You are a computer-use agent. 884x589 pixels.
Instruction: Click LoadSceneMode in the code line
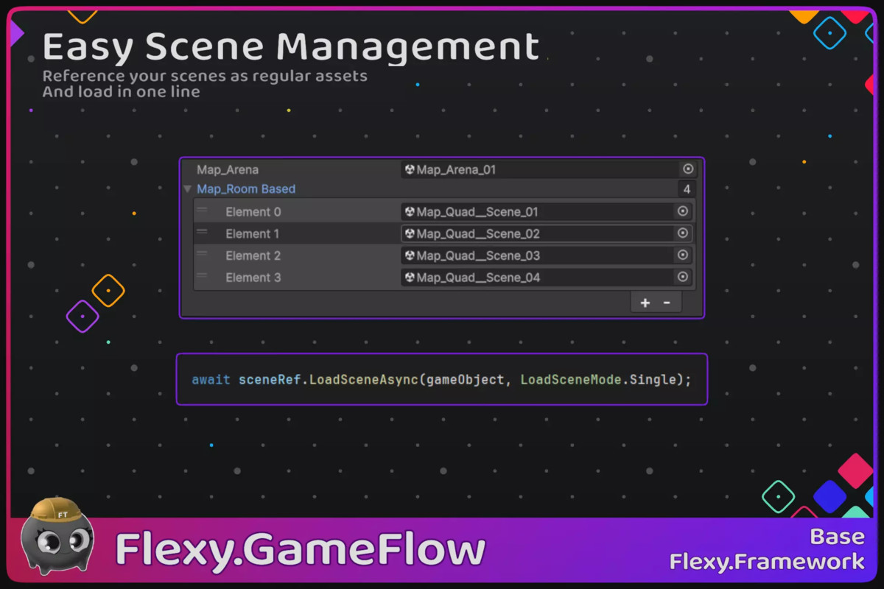point(571,380)
